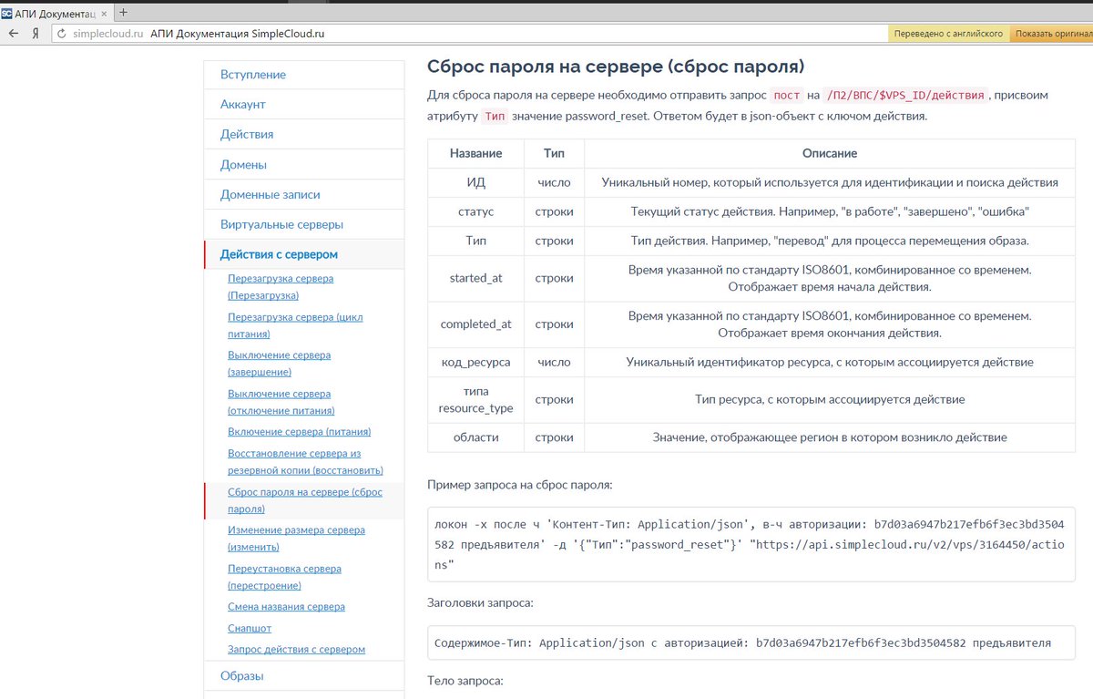Click table cell 'статус'
This screenshot has width=1093, height=699.
coord(475,211)
